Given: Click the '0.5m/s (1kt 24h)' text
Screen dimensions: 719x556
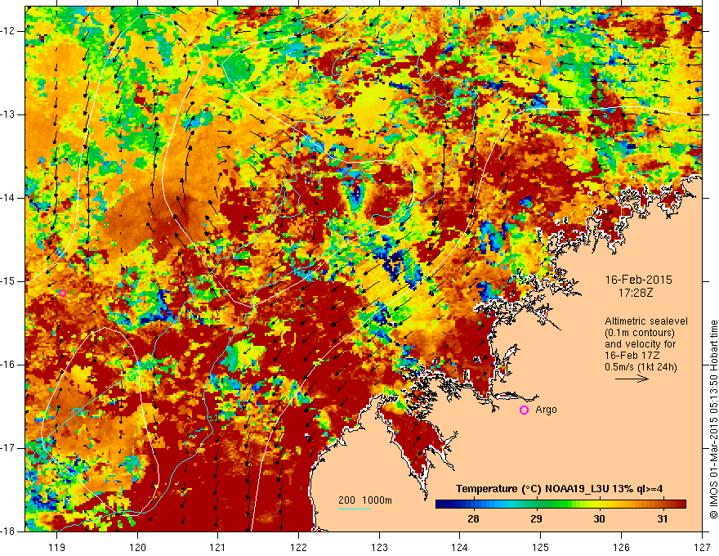Looking at the screenshot, I should pos(641,367).
